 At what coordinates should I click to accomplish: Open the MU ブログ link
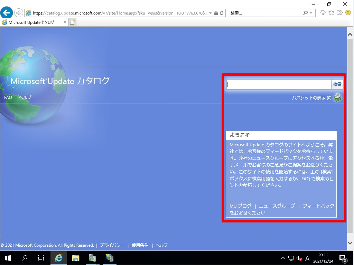(241, 206)
